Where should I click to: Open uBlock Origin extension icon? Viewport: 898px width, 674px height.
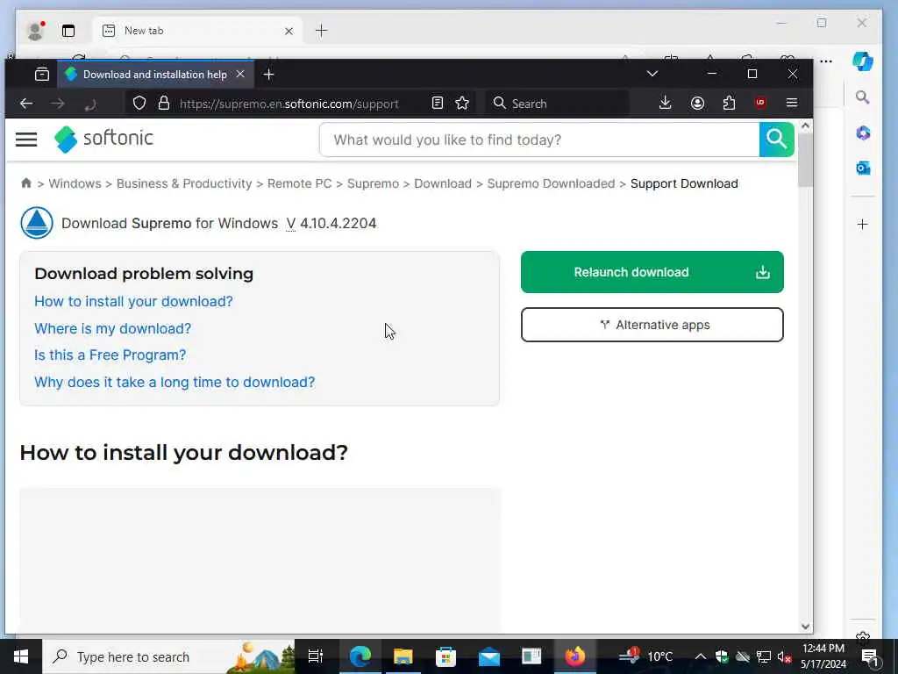click(x=760, y=104)
